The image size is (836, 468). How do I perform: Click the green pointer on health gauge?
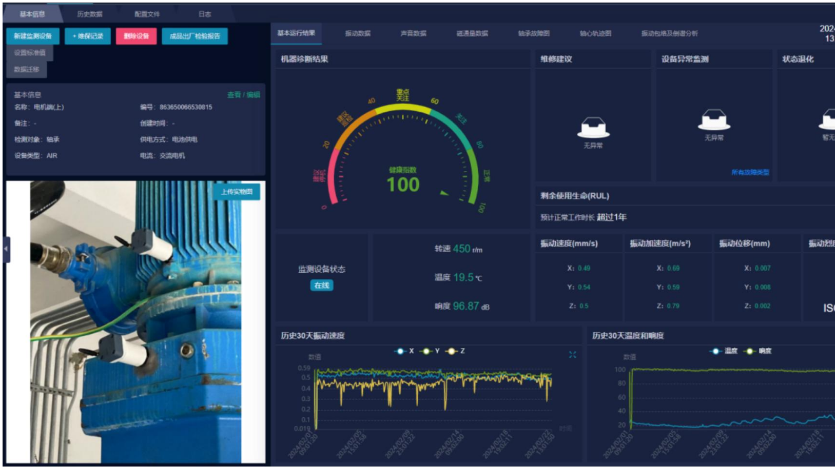tap(444, 193)
